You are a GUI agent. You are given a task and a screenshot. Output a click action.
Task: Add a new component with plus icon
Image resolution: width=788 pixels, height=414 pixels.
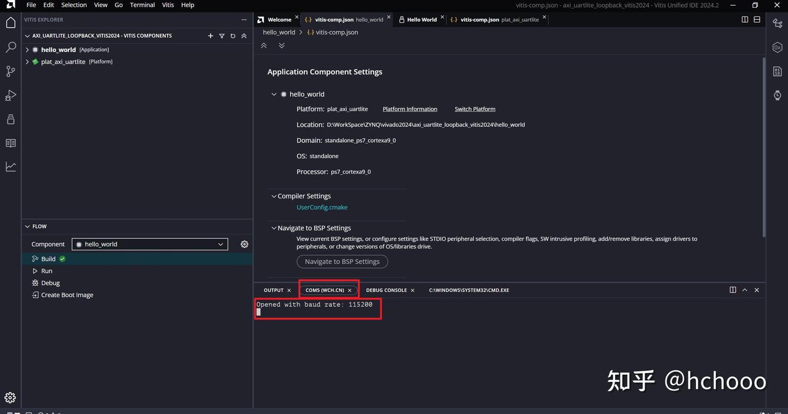(x=211, y=36)
